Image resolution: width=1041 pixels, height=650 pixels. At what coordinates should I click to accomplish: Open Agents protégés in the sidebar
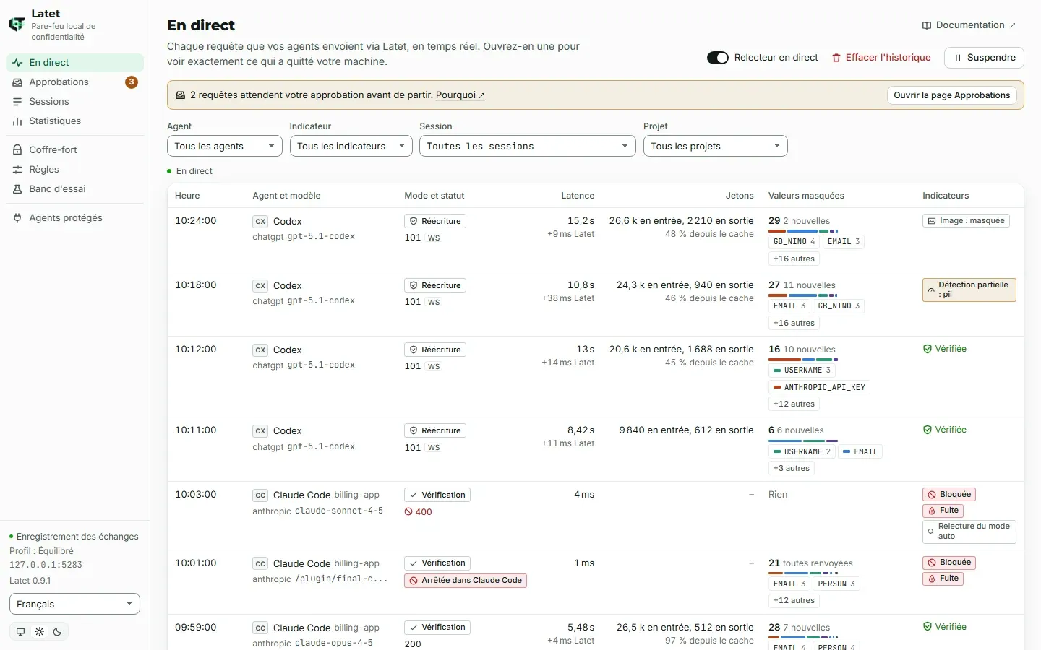click(74, 218)
